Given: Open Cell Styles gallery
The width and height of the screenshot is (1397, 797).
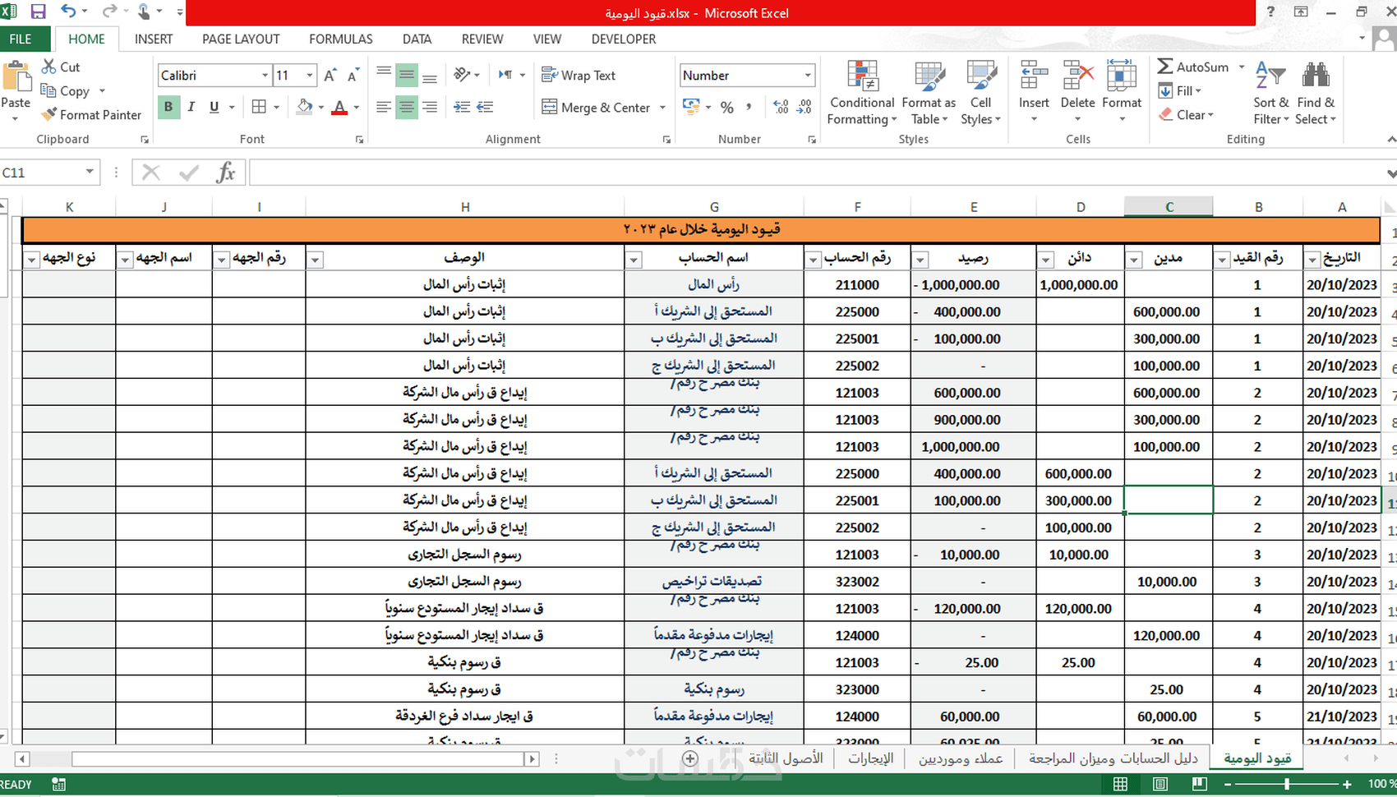Looking at the screenshot, I should coord(980,94).
